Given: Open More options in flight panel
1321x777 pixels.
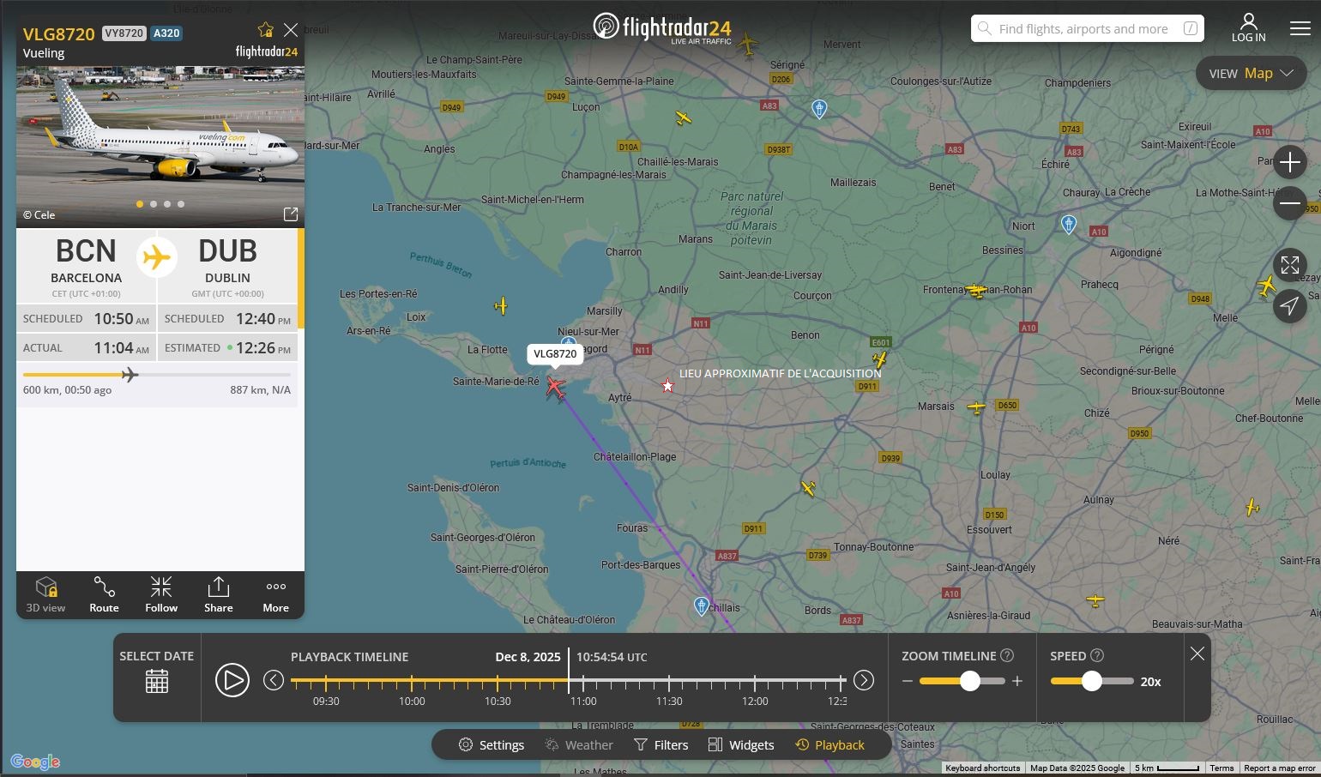Looking at the screenshot, I should tap(275, 594).
